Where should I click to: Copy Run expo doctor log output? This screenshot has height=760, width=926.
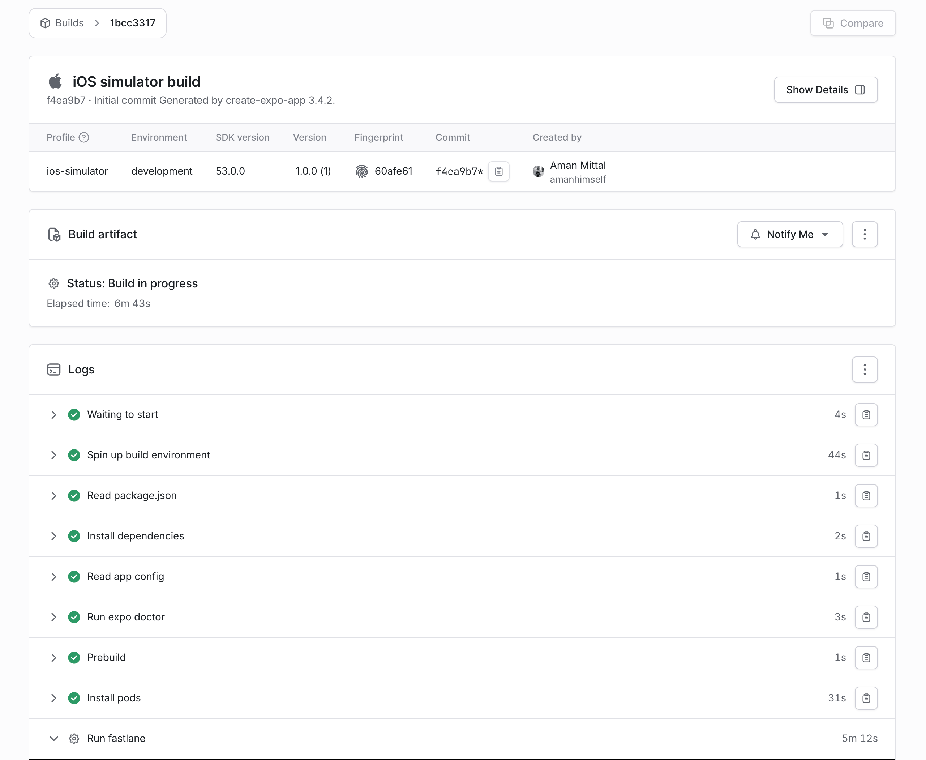[x=866, y=617]
